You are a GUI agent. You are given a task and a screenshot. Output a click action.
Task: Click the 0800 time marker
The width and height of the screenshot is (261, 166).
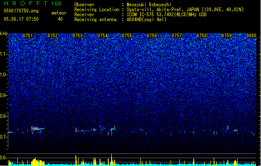point(251,36)
